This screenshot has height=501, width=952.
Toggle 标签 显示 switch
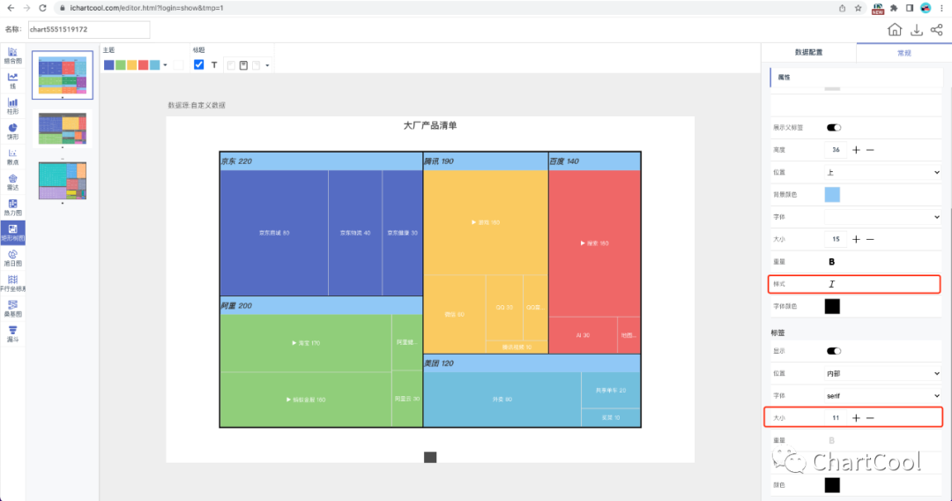click(x=834, y=351)
